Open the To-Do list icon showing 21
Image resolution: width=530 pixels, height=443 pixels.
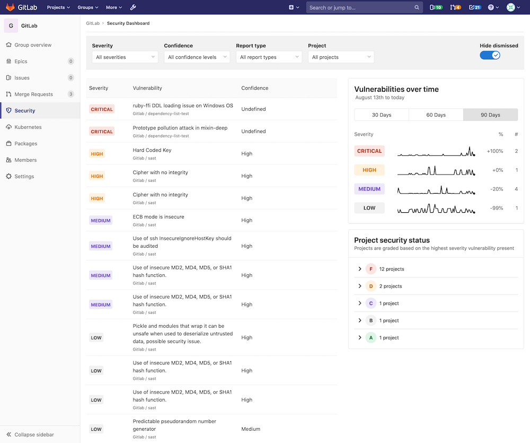[x=473, y=7]
